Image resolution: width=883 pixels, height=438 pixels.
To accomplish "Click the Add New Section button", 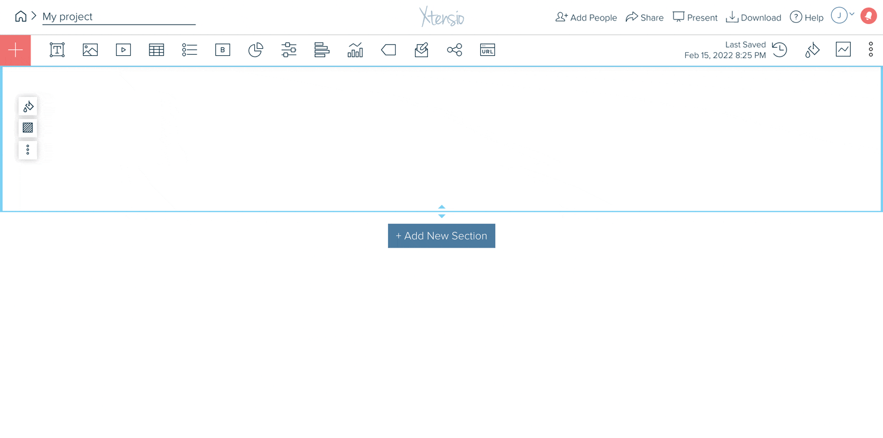I will [441, 236].
